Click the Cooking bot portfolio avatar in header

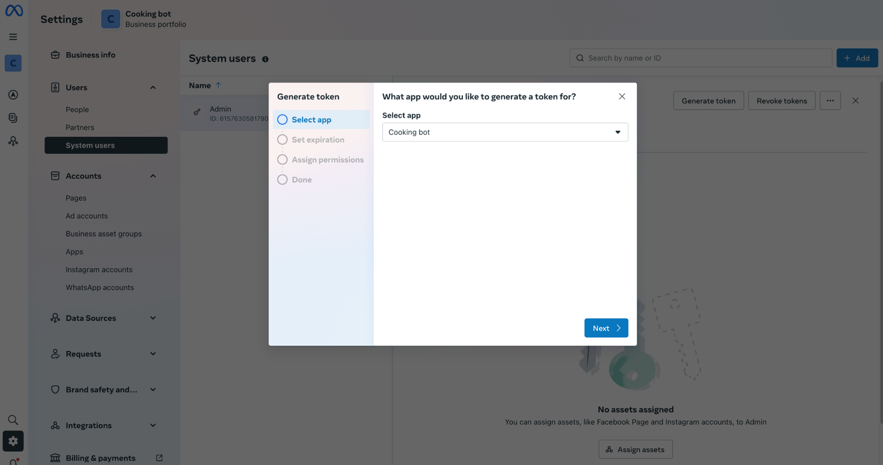111,19
